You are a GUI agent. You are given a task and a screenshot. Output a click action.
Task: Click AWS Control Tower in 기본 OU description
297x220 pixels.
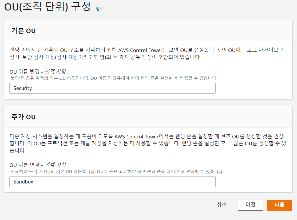[140, 50]
